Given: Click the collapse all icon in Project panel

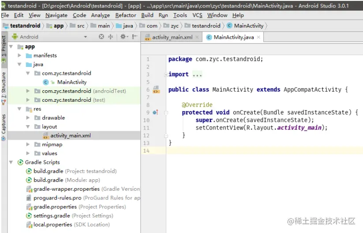Looking at the screenshot, I should click(x=110, y=37).
